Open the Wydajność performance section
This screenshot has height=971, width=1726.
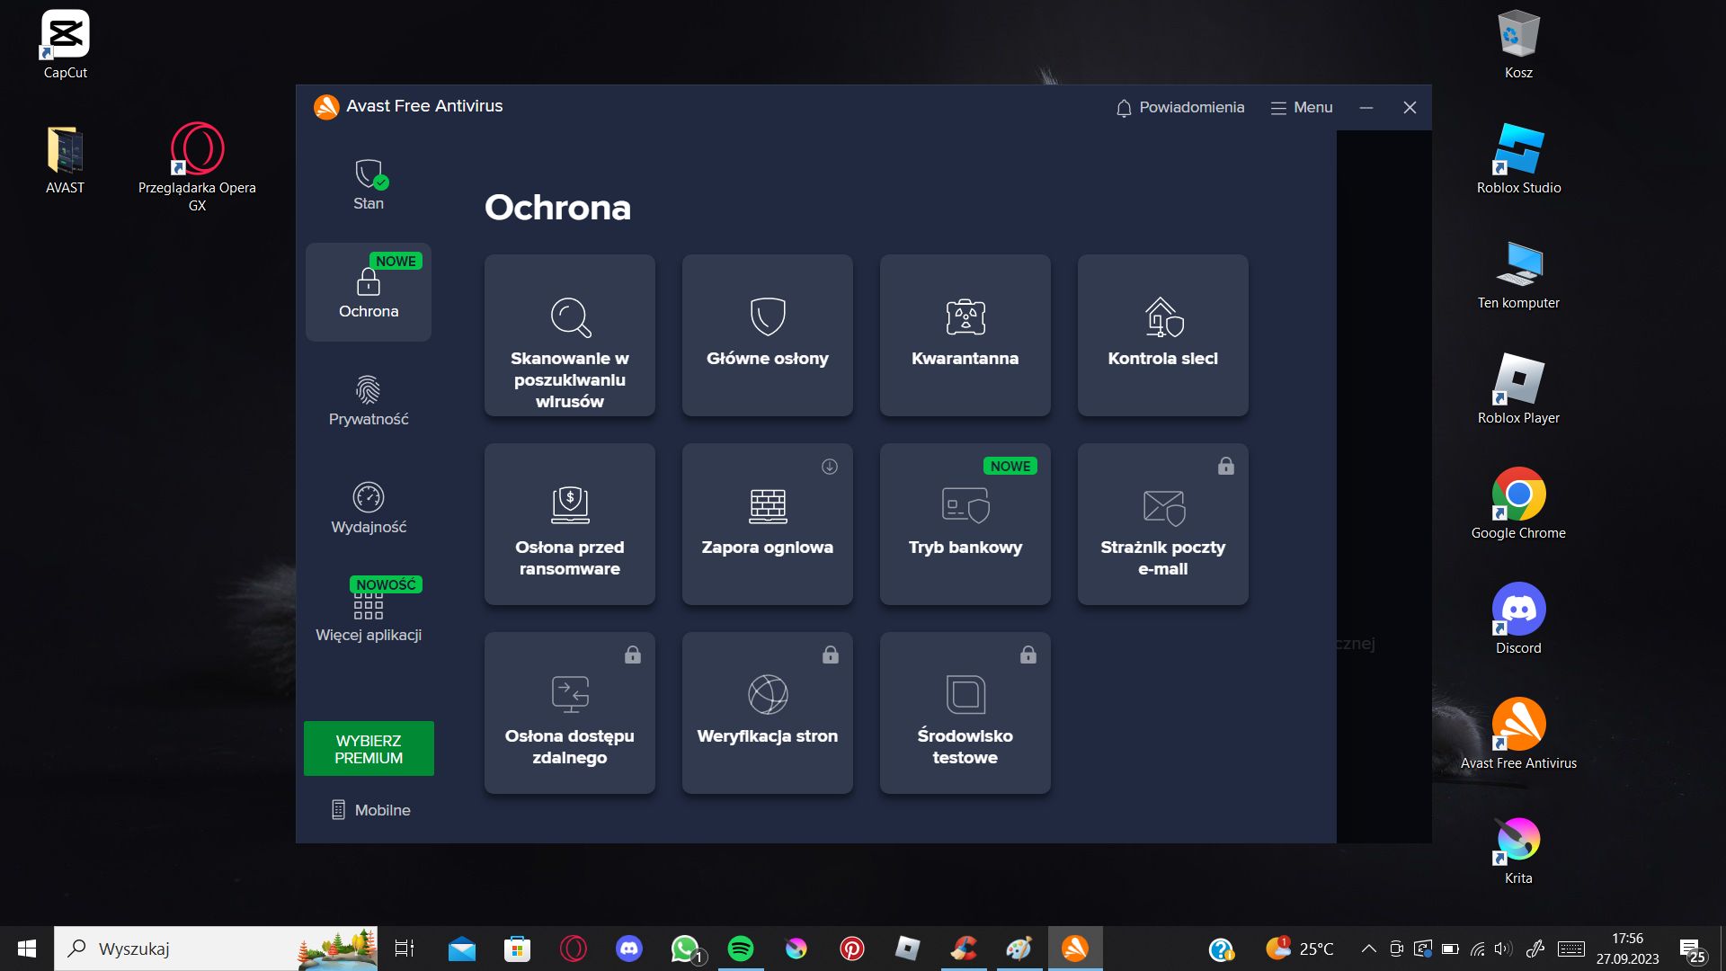tap(369, 508)
